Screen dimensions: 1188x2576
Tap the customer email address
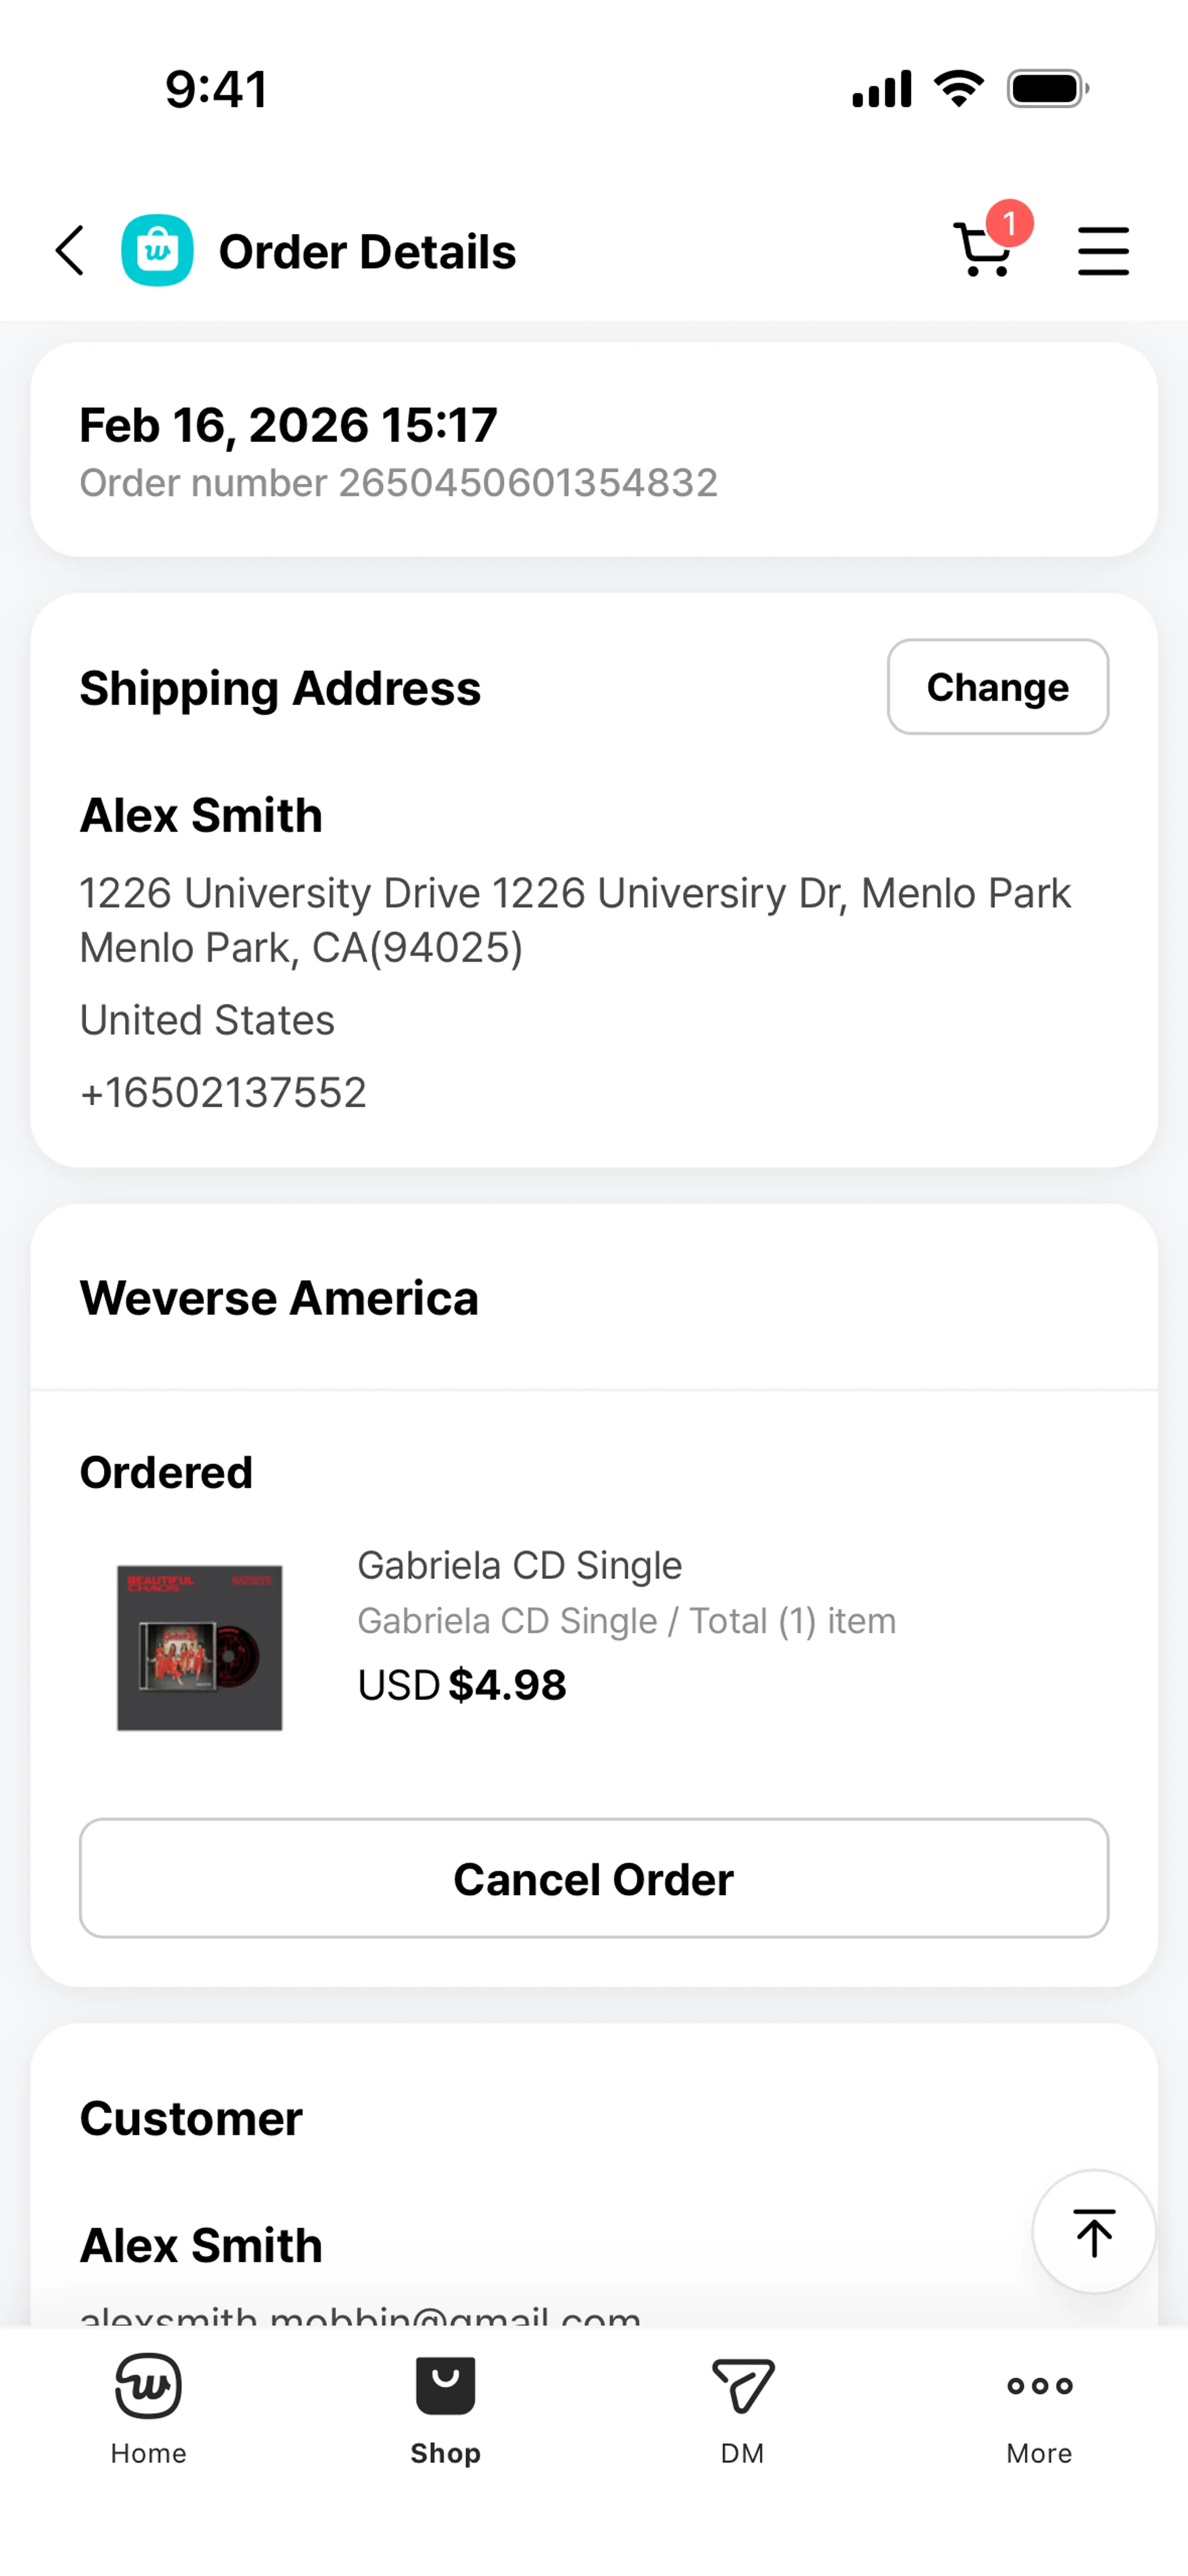point(360,2315)
